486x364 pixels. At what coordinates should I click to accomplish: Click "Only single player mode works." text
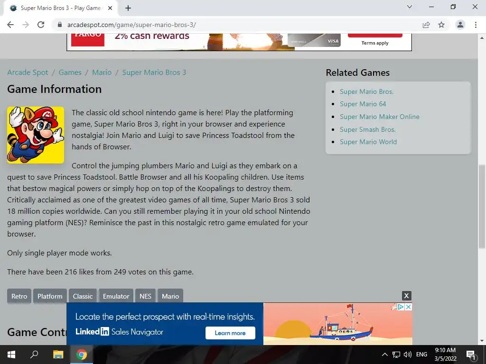tap(59, 253)
